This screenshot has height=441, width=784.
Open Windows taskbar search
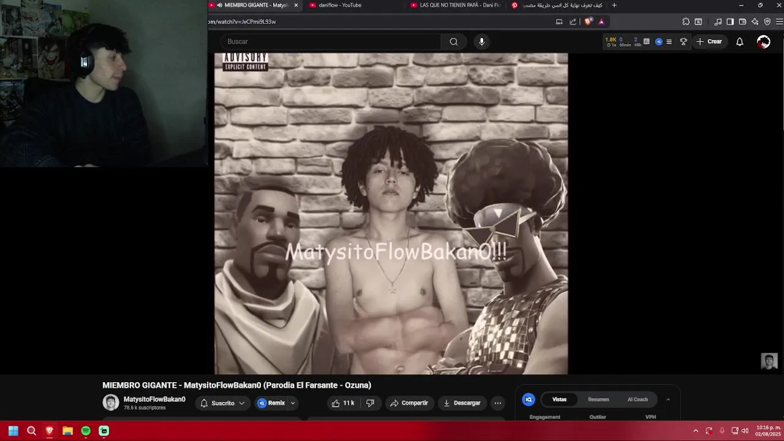tap(31, 431)
